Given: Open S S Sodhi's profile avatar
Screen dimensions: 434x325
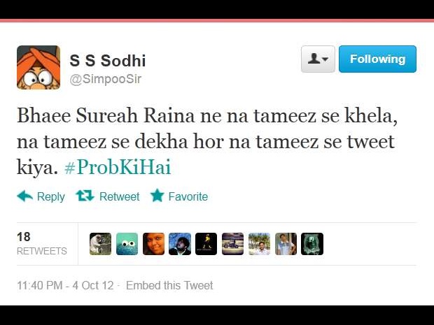Looking at the screenshot, I should pos(38,67).
